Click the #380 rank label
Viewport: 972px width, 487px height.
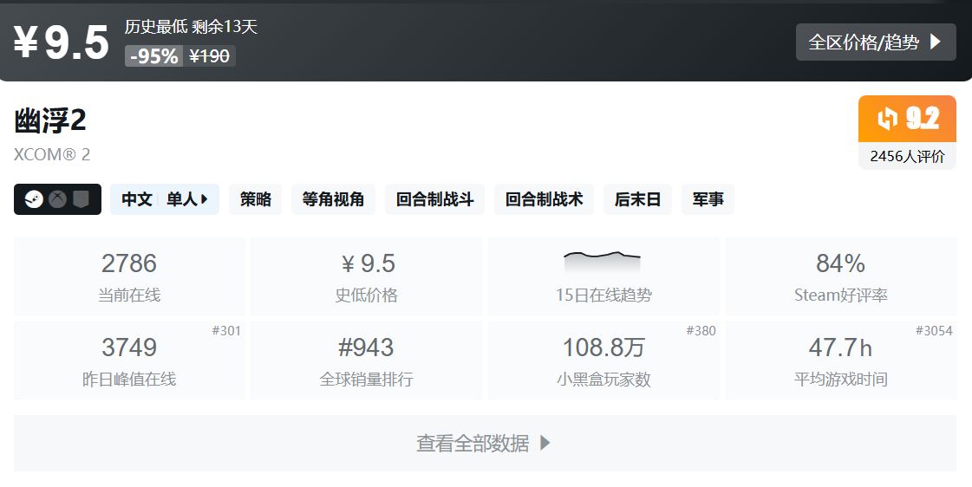701,331
